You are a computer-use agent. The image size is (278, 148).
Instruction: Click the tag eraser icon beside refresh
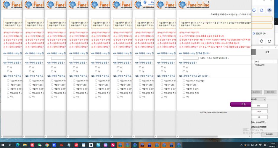click(261, 41)
